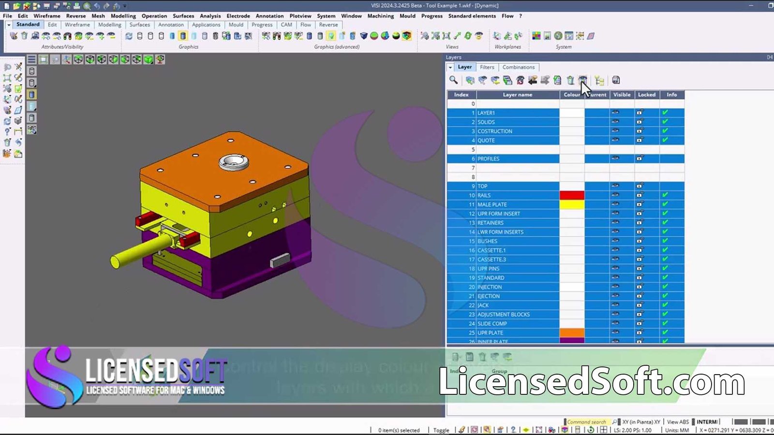The image size is (774, 435).
Task: Click the green solid cube view icon
Action: 149,59
